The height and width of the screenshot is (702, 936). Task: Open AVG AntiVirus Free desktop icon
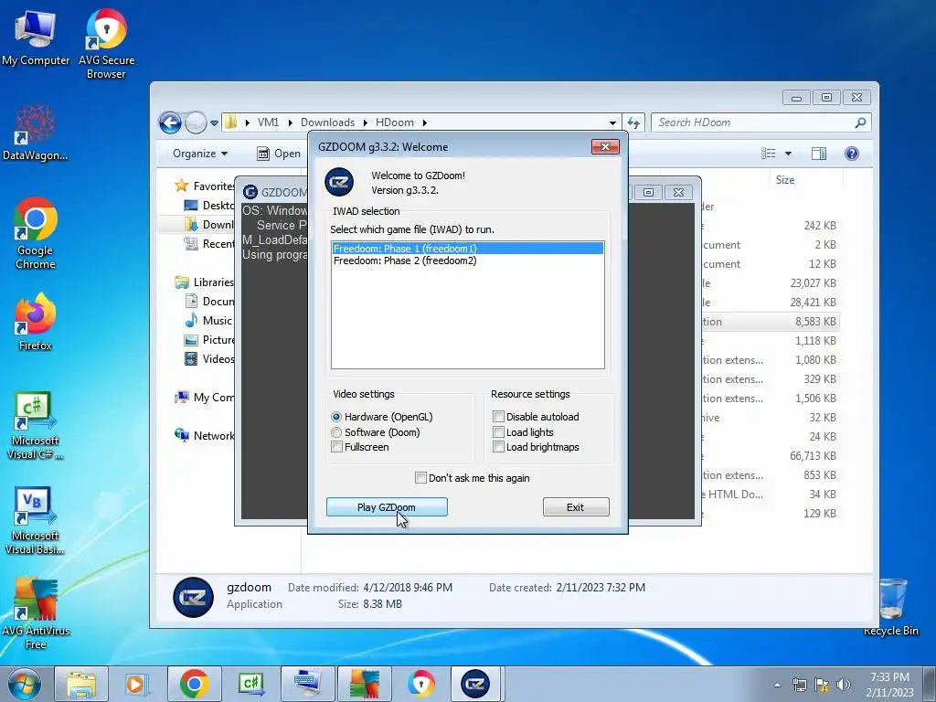coord(36,613)
